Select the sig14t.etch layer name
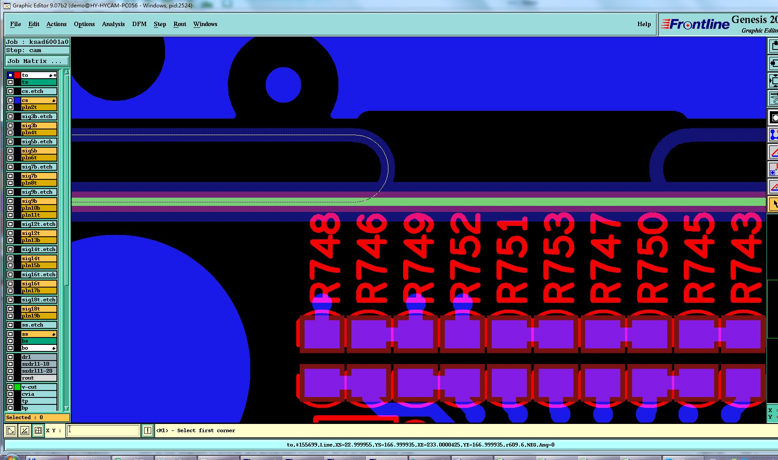 pos(39,249)
